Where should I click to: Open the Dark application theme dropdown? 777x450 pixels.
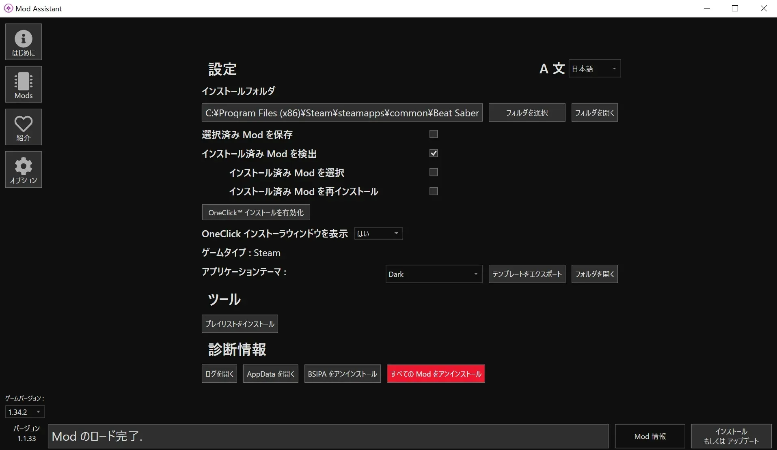[x=433, y=274]
